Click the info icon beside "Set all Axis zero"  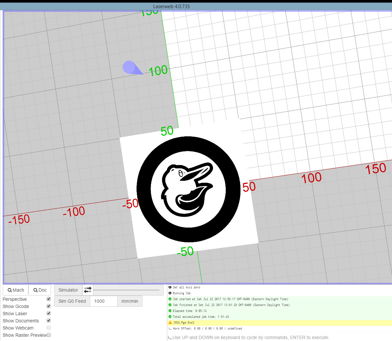coord(170,287)
